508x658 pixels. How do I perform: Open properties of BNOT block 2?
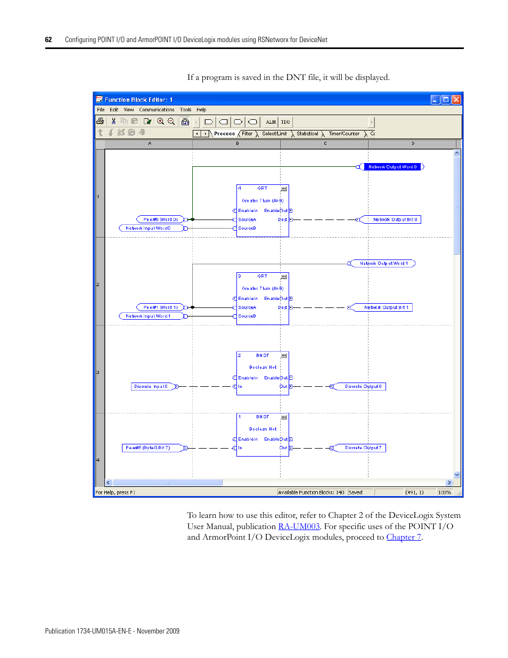(x=284, y=355)
